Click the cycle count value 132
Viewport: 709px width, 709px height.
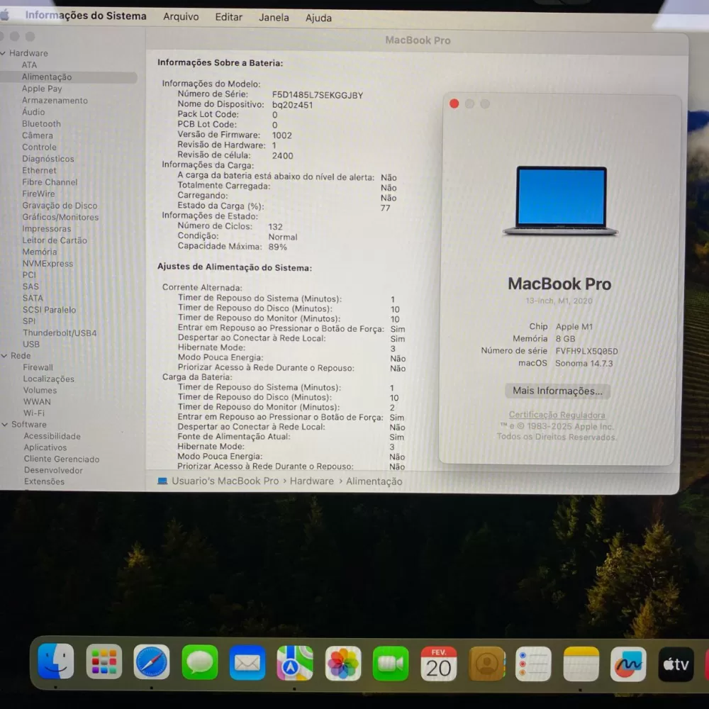point(275,227)
